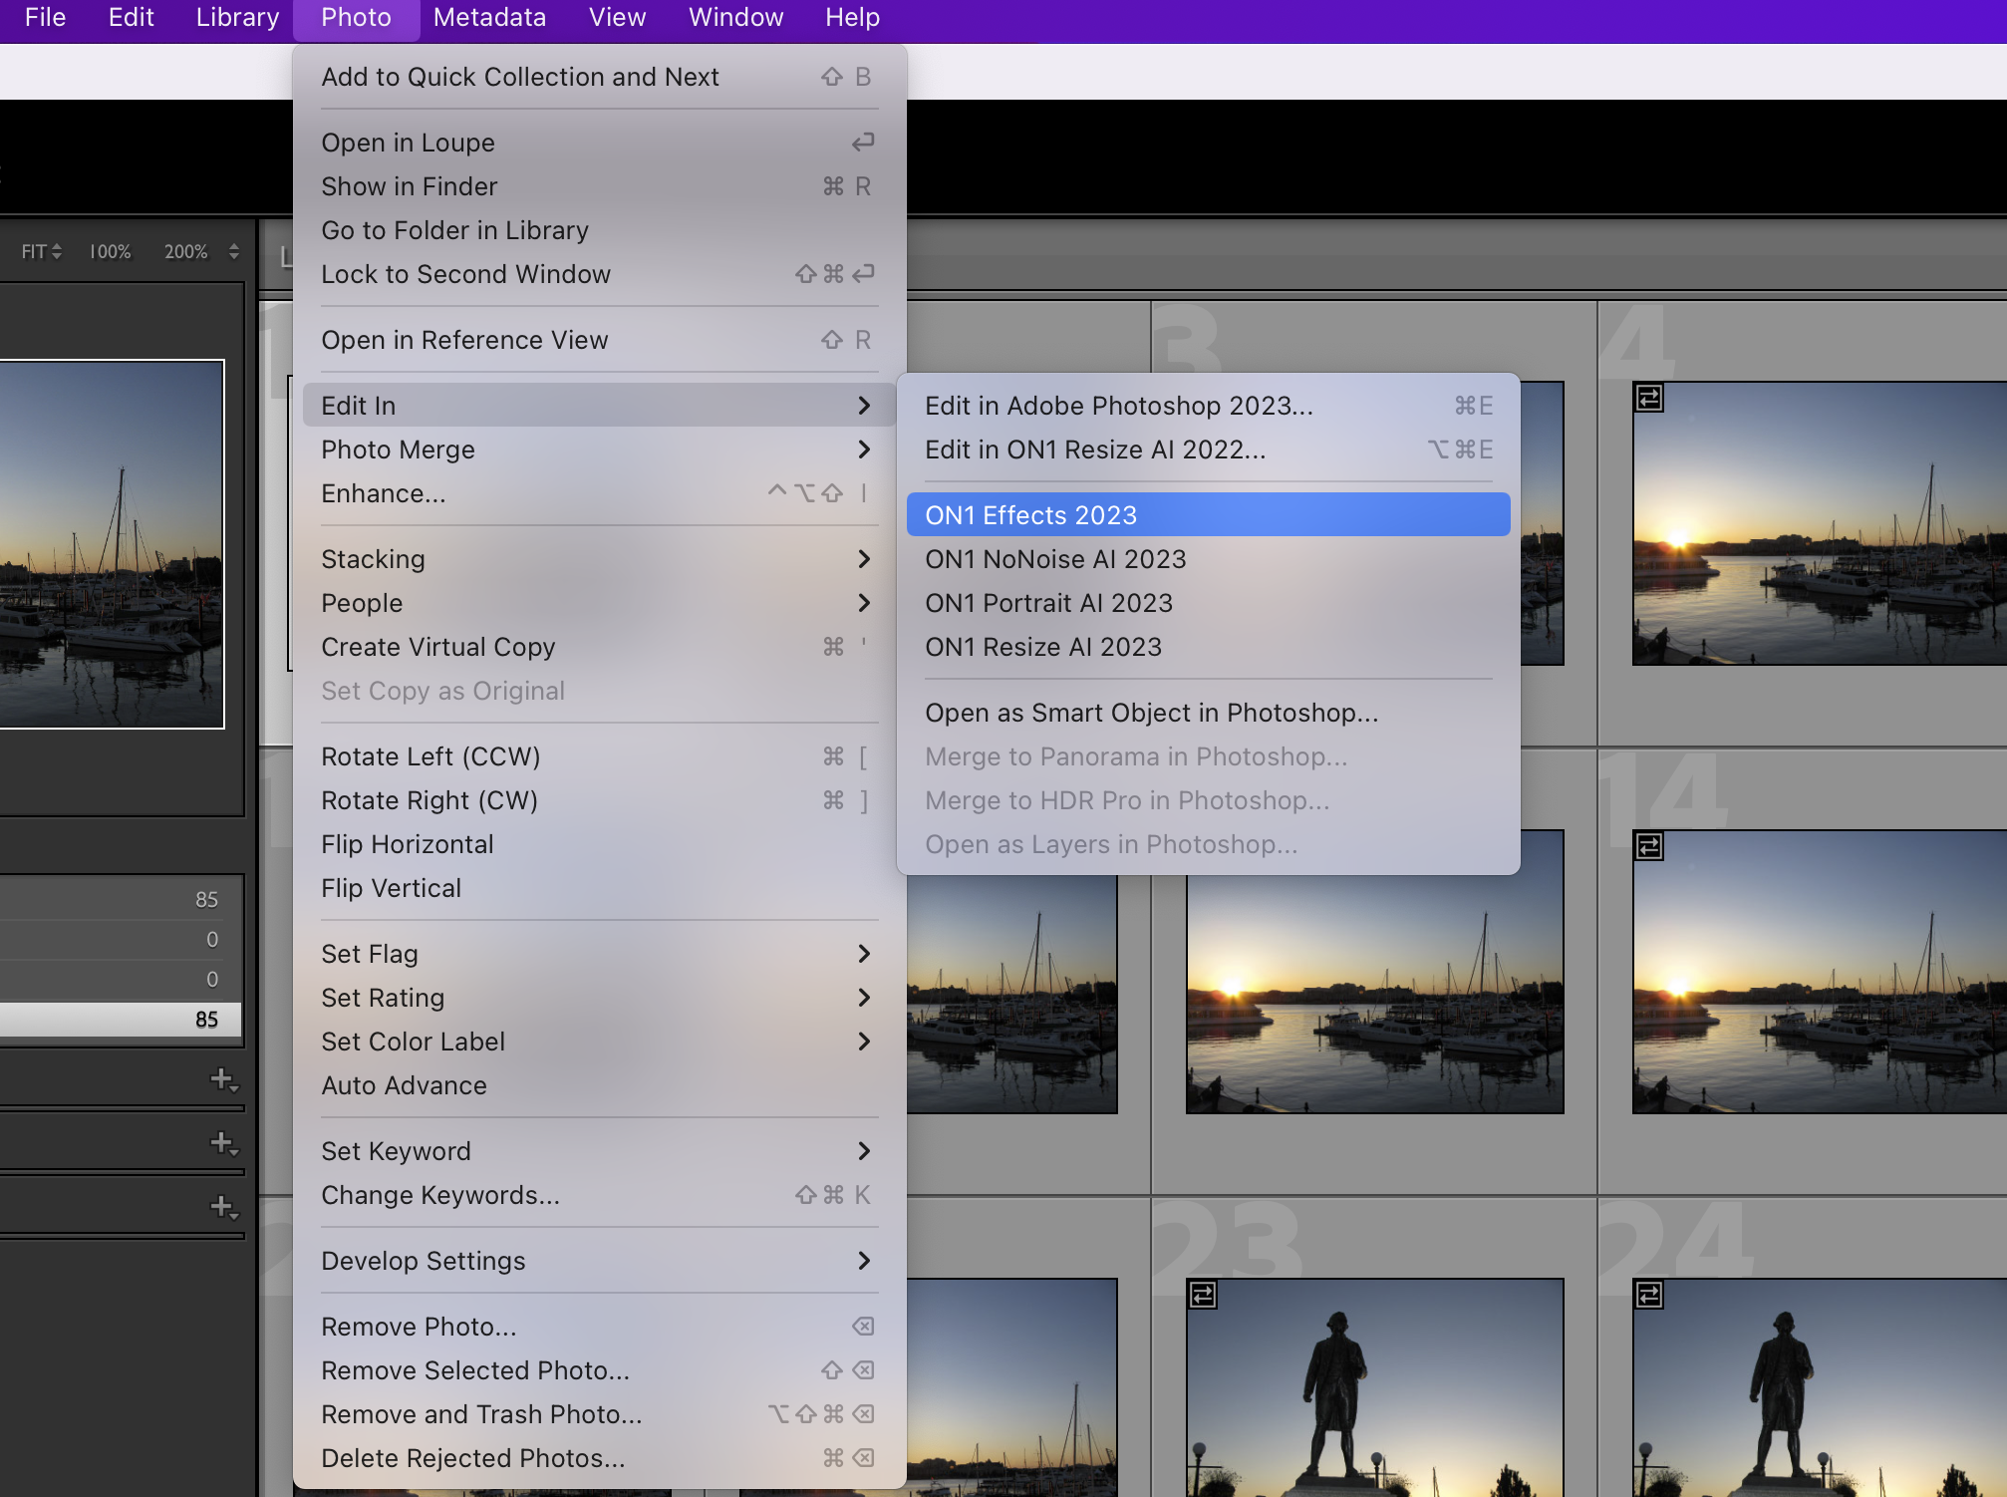2007x1497 pixels.
Task: Choose Show in Finder
Action: pos(599,186)
